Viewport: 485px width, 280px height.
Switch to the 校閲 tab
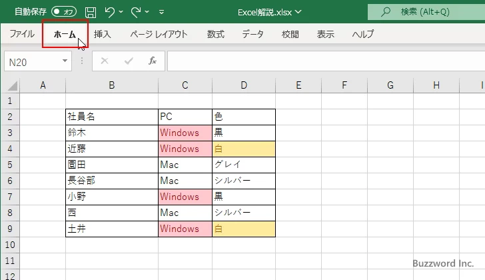point(290,34)
